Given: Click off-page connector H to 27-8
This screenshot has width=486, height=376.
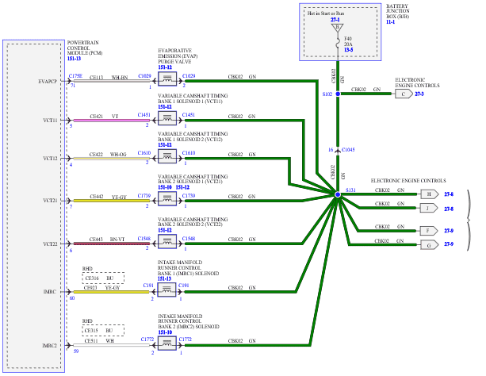Looking at the screenshot, I should 430,194.
